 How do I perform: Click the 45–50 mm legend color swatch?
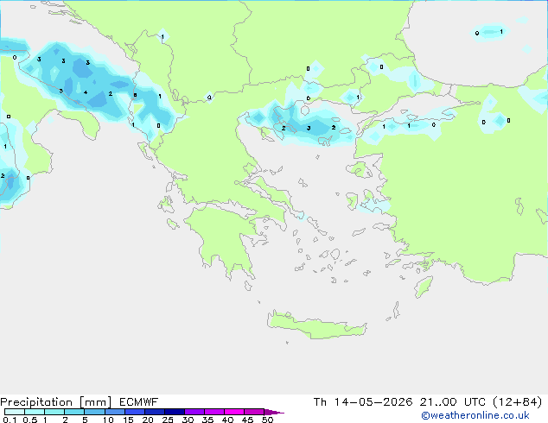coord(254,412)
